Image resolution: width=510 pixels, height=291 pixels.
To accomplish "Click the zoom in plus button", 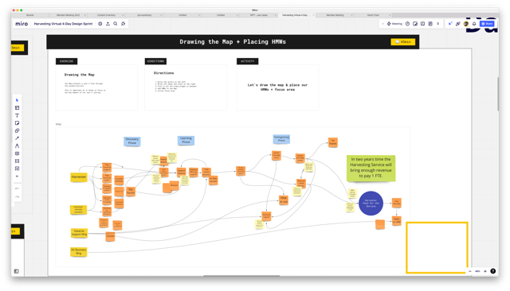I will [485, 271].
